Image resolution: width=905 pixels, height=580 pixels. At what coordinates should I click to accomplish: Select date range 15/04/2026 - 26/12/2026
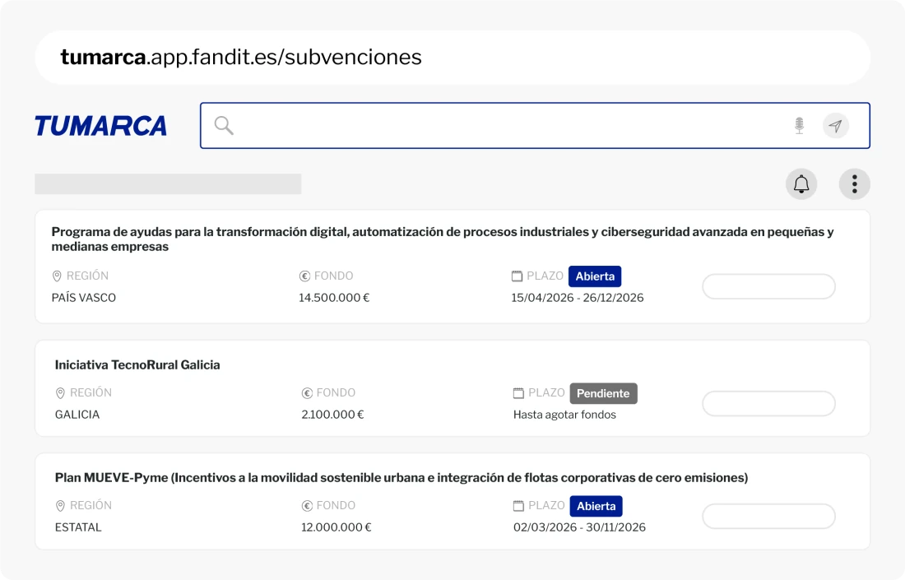pyautogui.click(x=578, y=298)
